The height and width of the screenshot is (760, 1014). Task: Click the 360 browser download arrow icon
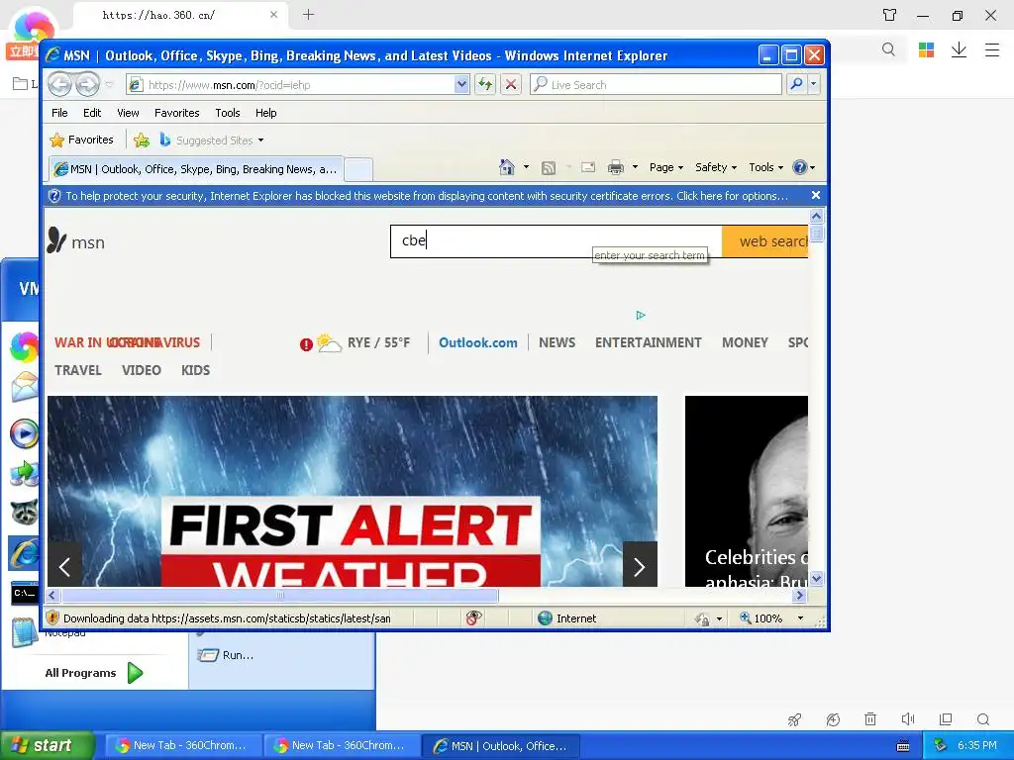point(959,49)
